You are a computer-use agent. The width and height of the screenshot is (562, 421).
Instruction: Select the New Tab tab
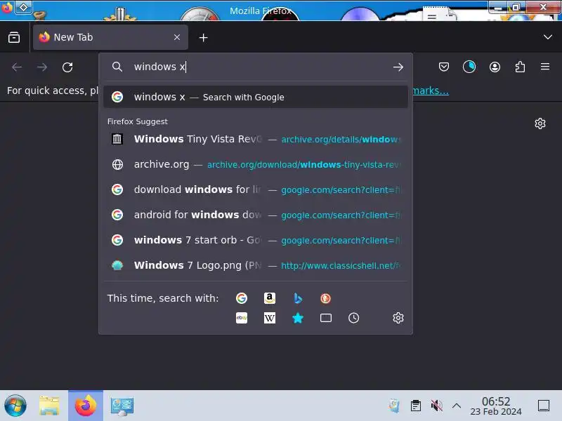110,37
